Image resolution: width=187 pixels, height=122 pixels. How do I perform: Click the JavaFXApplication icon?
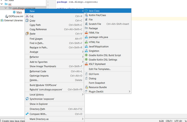point(86,46)
